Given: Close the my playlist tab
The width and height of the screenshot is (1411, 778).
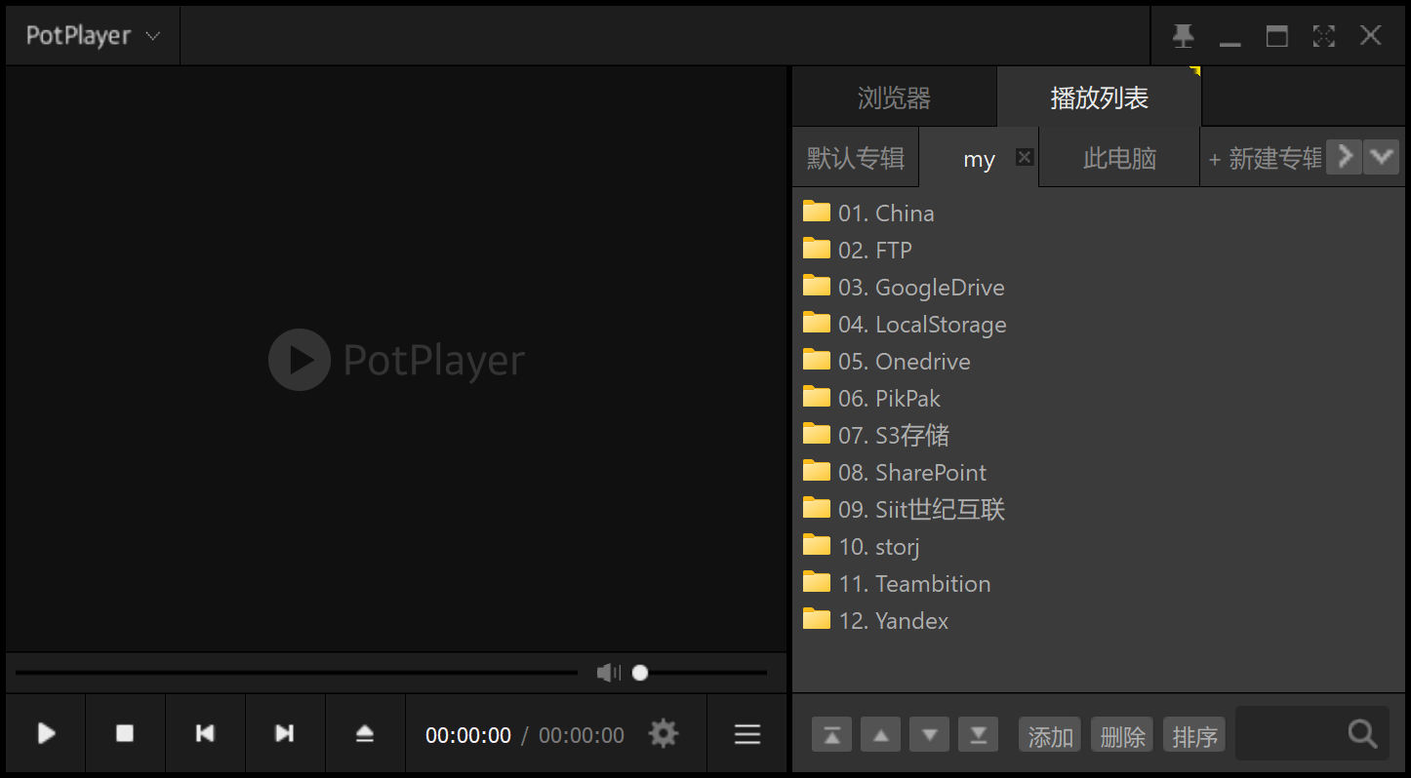Looking at the screenshot, I should tap(1025, 156).
